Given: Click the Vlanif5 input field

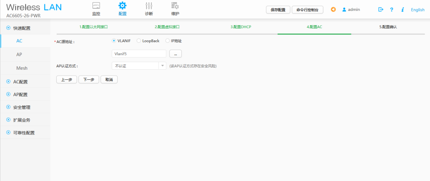Looking at the screenshot, I should tap(139, 54).
